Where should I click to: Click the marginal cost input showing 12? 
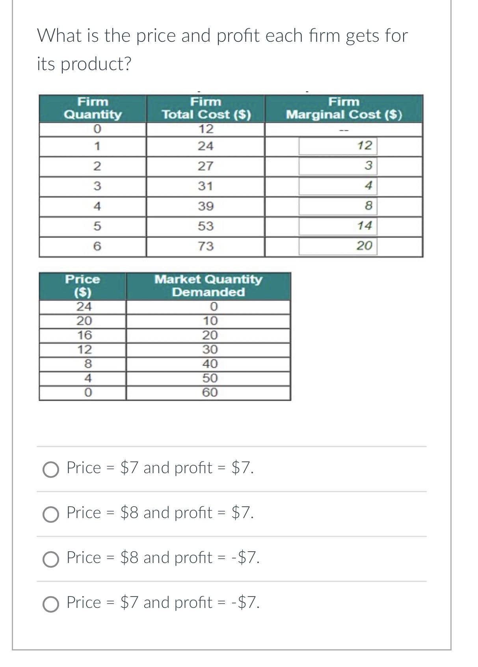(339, 146)
